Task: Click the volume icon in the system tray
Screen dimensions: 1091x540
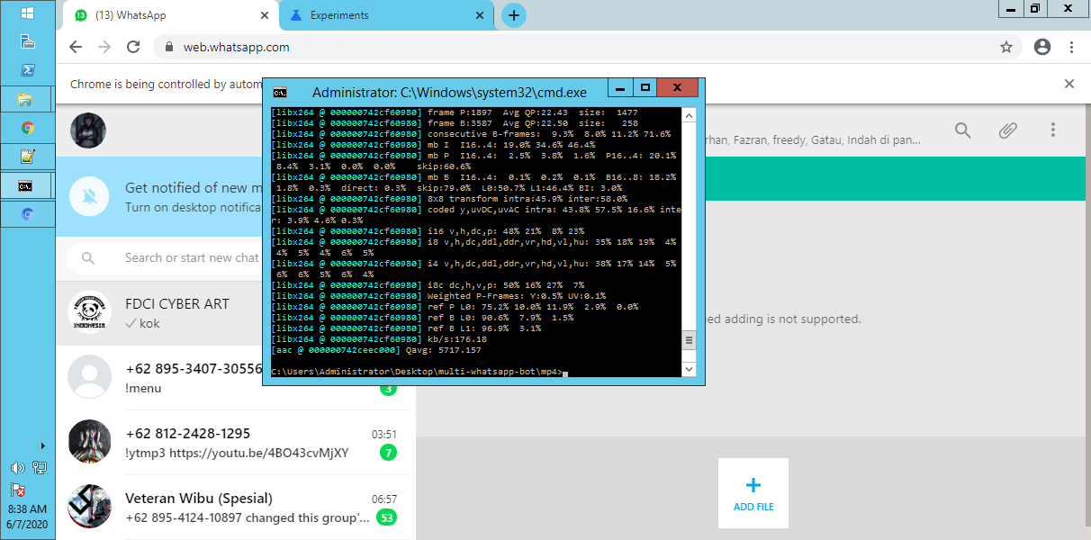Action: [x=15, y=467]
